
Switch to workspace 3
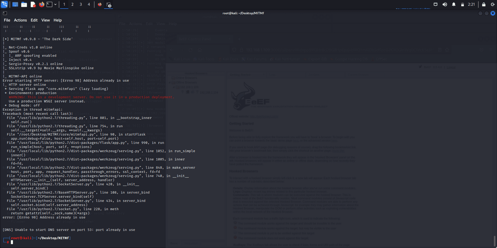click(81, 4)
